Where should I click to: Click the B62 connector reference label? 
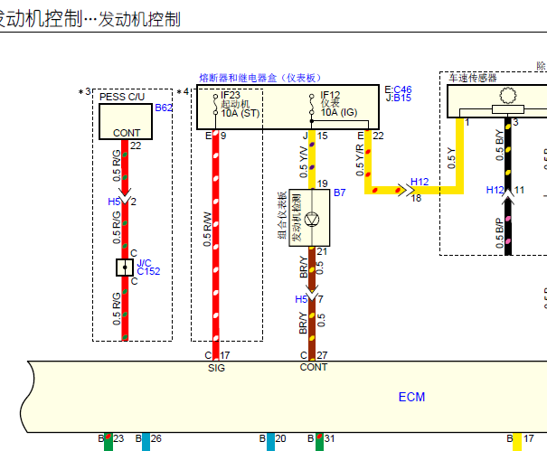click(x=164, y=108)
